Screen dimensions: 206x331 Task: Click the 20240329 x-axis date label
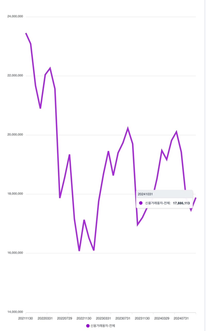162,319
